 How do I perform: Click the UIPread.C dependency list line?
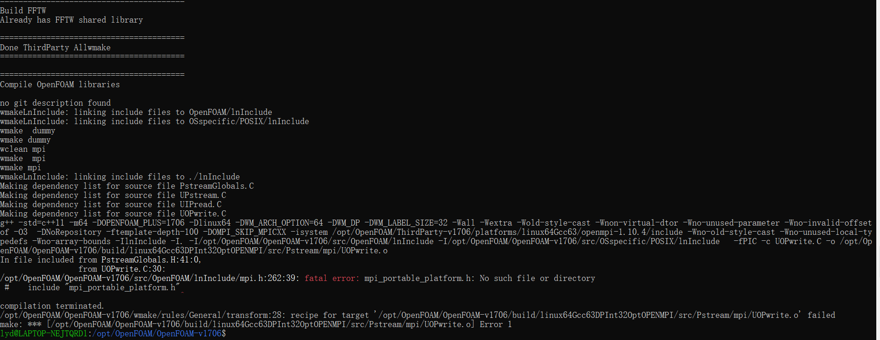111,204
